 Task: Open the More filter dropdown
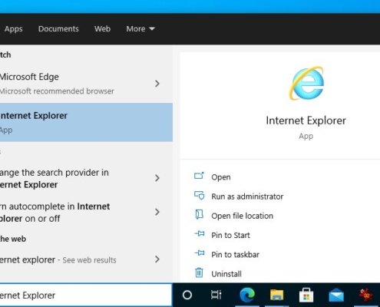(140, 28)
